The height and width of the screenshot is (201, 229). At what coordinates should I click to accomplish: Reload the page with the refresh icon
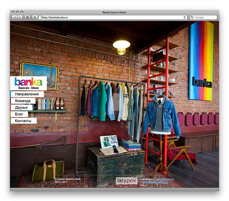(185, 17)
